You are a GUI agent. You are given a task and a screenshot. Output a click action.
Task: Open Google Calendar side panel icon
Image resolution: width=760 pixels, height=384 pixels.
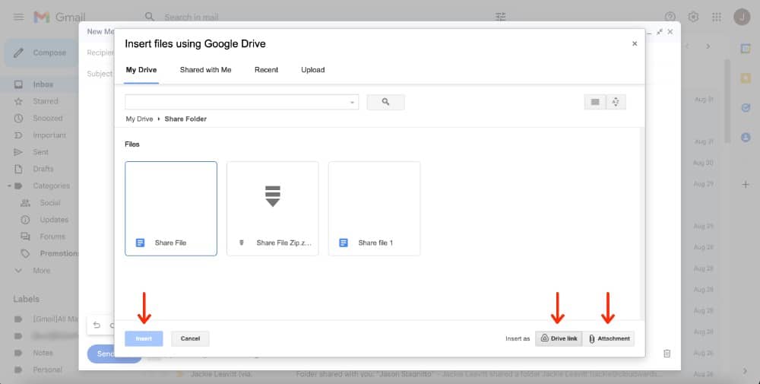[746, 49]
